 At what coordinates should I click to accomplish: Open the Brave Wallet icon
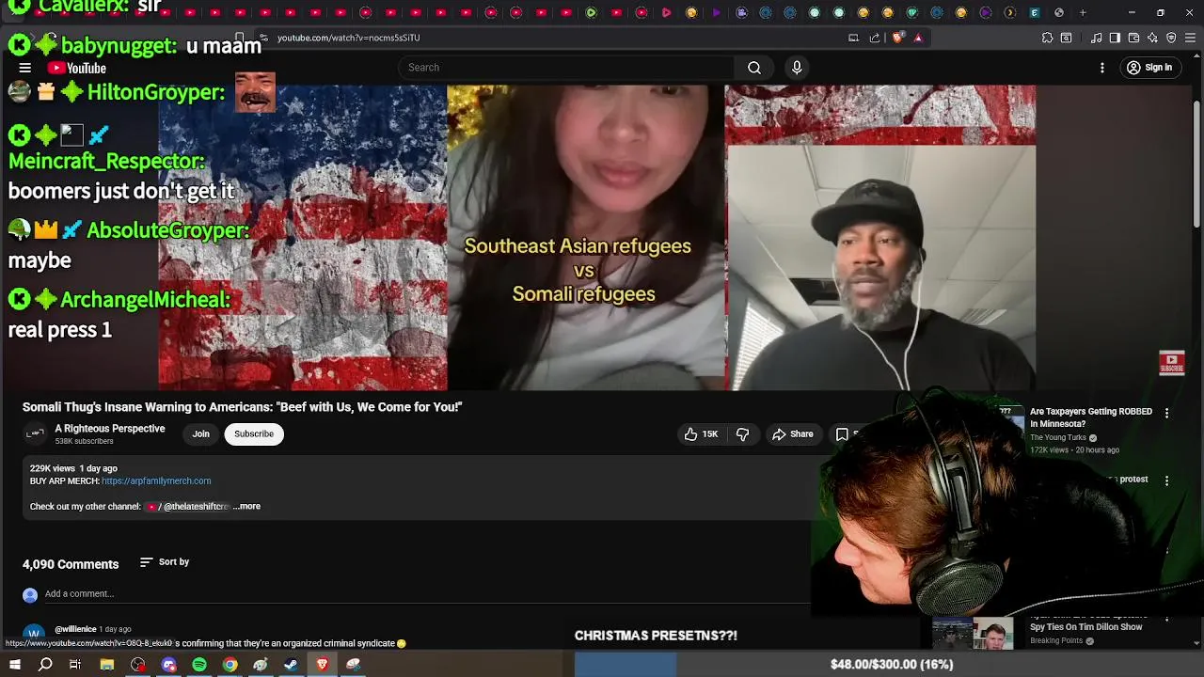coord(1133,38)
